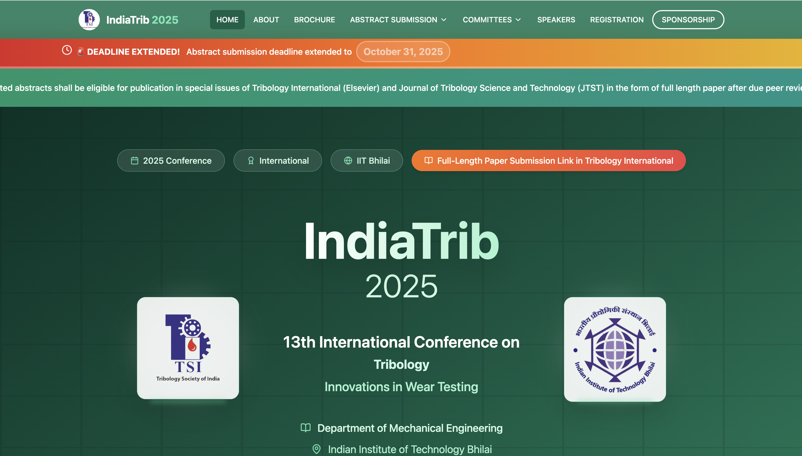Screen dimensions: 802x456
Task: Click the map pin location icon
Action: point(316,449)
